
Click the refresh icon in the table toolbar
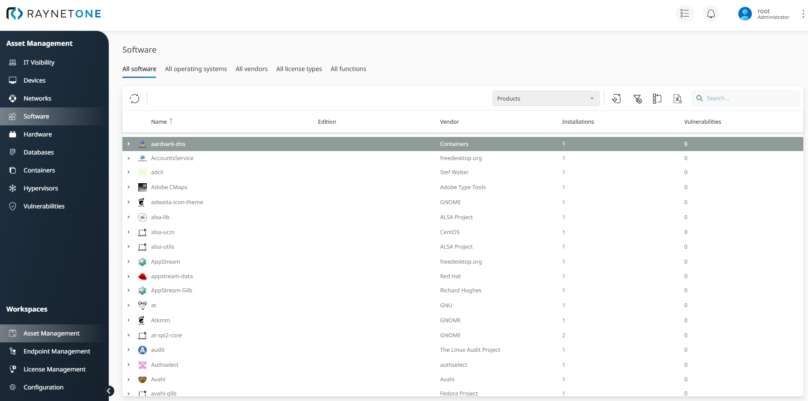[135, 99]
